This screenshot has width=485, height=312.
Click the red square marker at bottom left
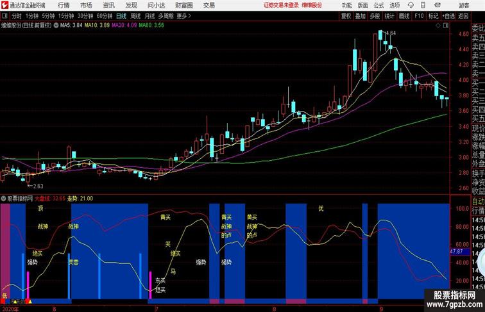pos(3,301)
